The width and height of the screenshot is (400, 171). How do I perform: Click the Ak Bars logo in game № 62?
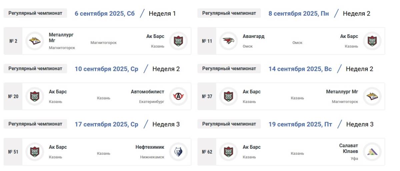coord(229,152)
